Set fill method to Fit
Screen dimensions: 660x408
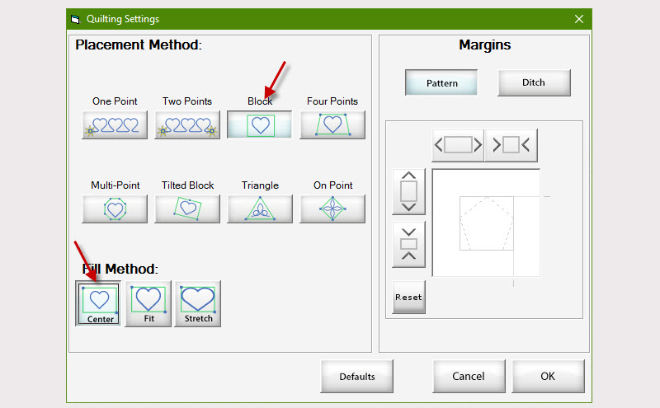[148, 303]
